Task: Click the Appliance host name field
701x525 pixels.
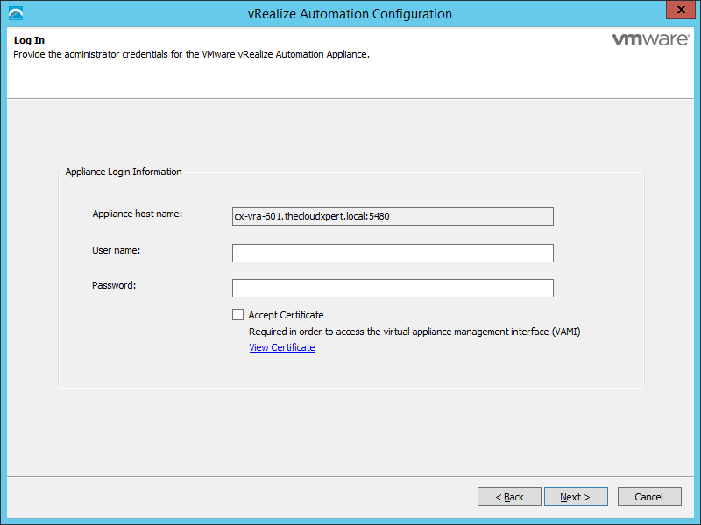Action: (393, 216)
